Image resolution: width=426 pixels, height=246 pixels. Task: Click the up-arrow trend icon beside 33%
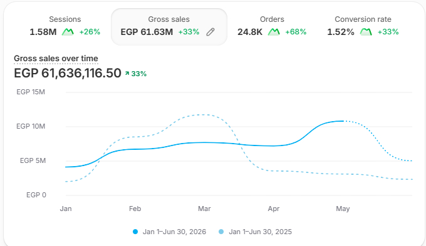[127, 73]
